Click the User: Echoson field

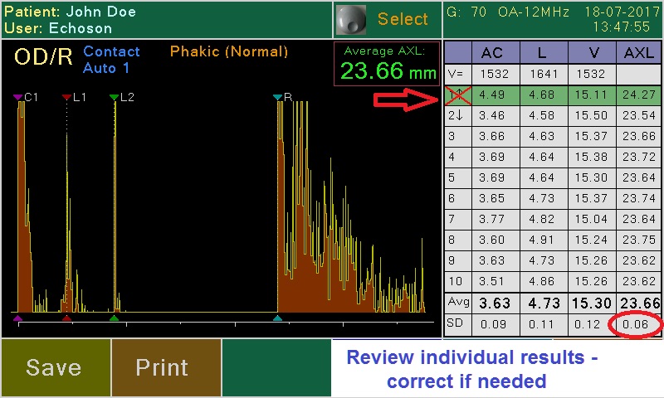(x=58, y=28)
